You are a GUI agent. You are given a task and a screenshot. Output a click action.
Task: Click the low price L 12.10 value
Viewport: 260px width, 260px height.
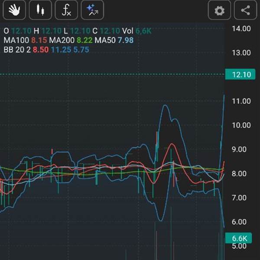pyautogui.click(x=77, y=31)
